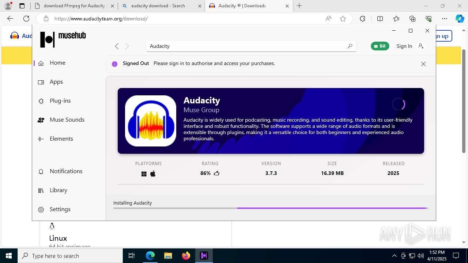Screen dimensions: 468x263
Task: Click the MuseHub search field
Action: pyautogui.click(x=251, y=46)
